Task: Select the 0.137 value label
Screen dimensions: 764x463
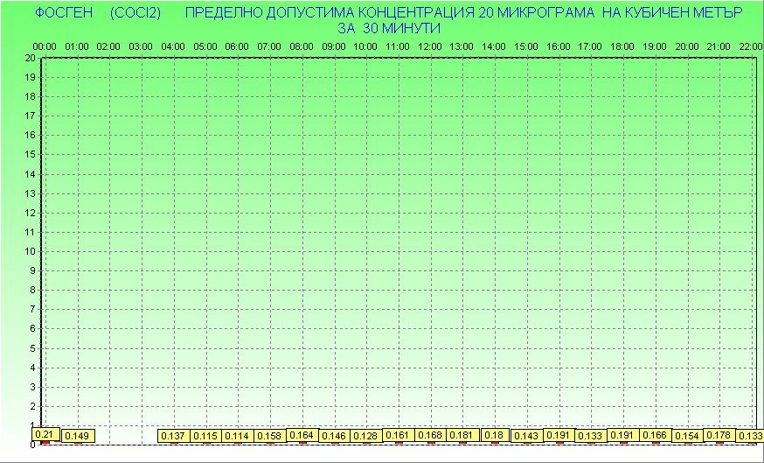Action: (x=173, y=436)
